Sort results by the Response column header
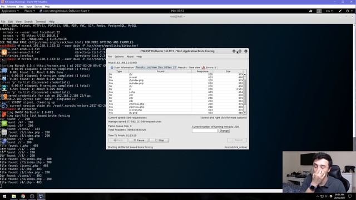The height and width of the screenshot is (200, 356). (202, 72)
